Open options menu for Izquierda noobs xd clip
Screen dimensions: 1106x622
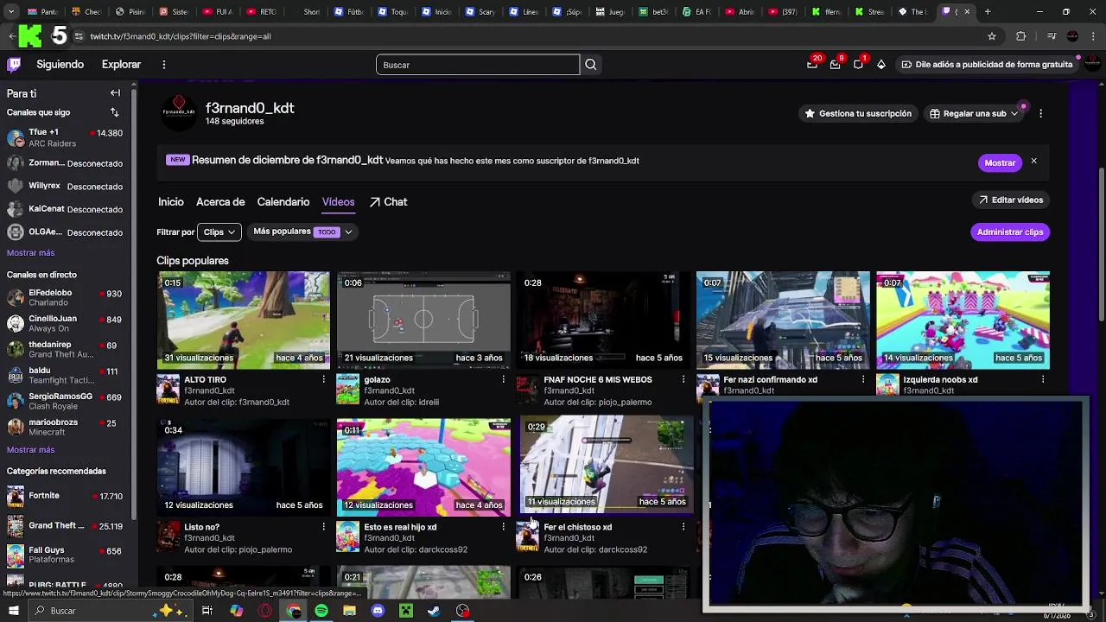[x=1043, y=379]
